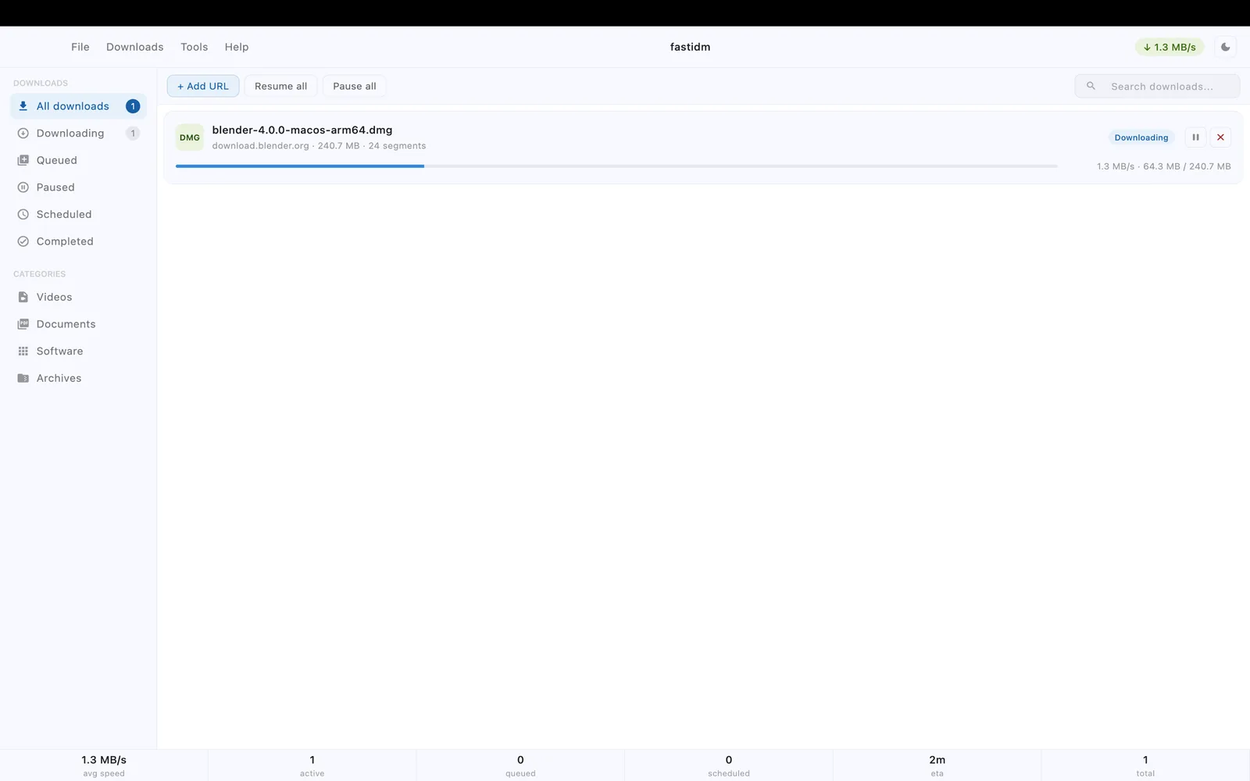Open the Videos category
This screenshot has height=781, width=1250.
pos(78,297)
